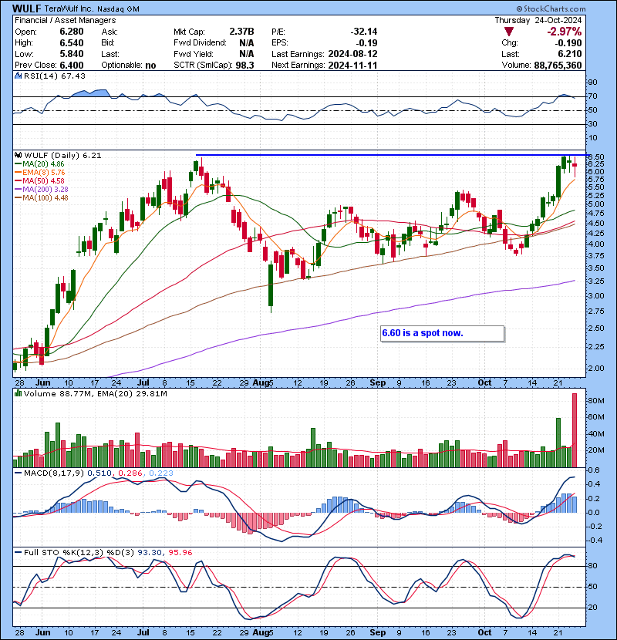This screenshot has width=617, height=640.
Task: Click the red down-triangle change indicator
Action: tap(508, 32)
